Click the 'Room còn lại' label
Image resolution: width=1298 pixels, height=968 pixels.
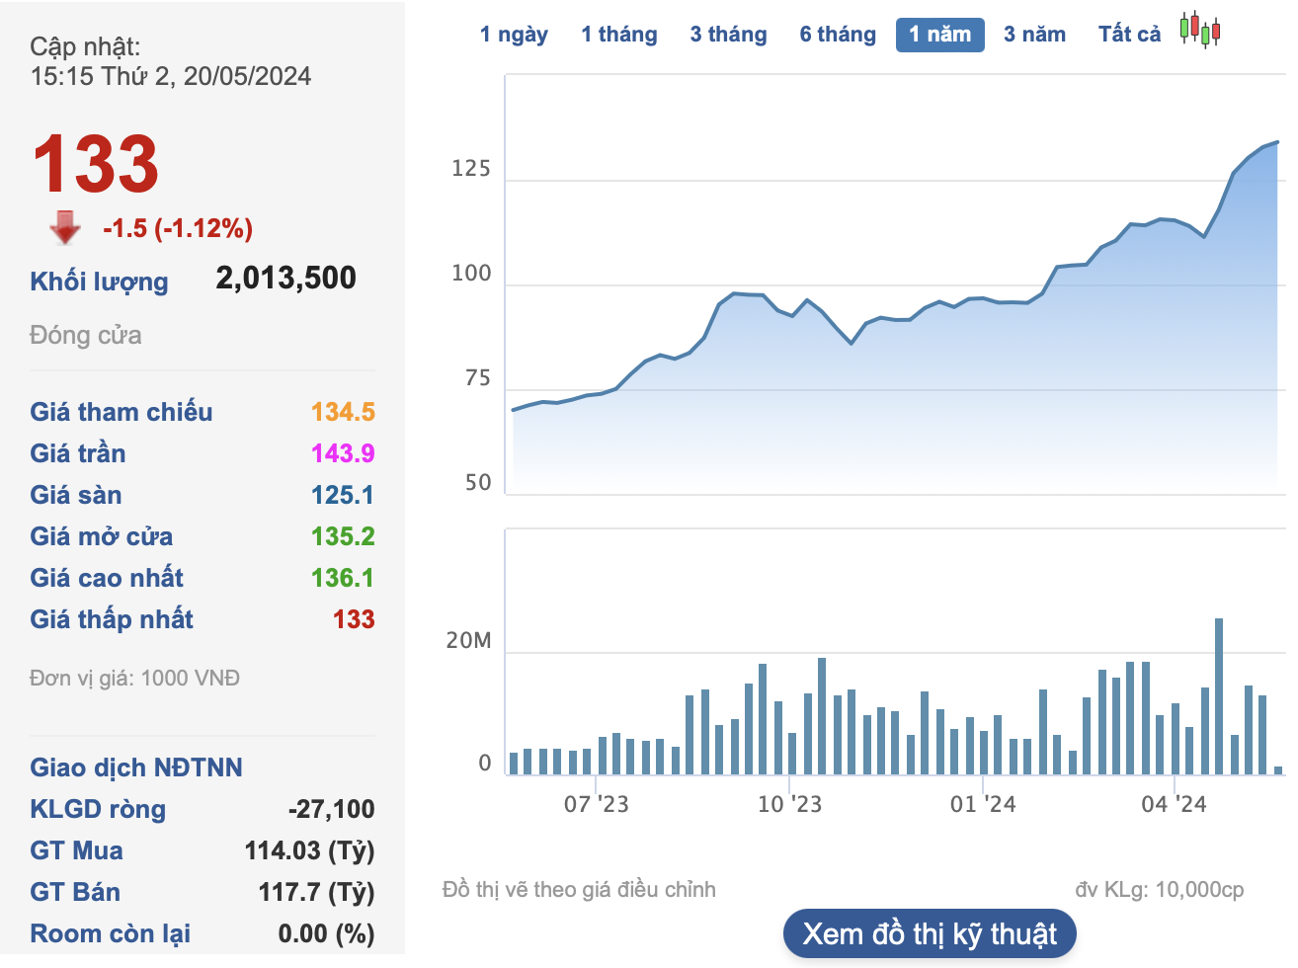111,933
